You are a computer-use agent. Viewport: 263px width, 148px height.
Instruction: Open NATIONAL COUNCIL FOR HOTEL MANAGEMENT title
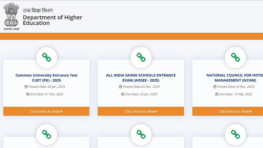235,78
